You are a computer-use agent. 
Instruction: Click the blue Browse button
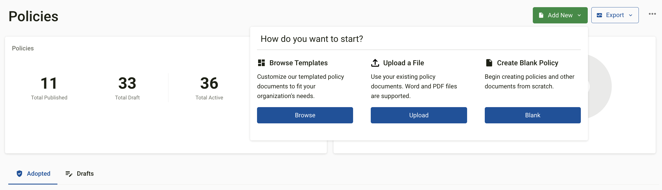click(x=305, y=115)
